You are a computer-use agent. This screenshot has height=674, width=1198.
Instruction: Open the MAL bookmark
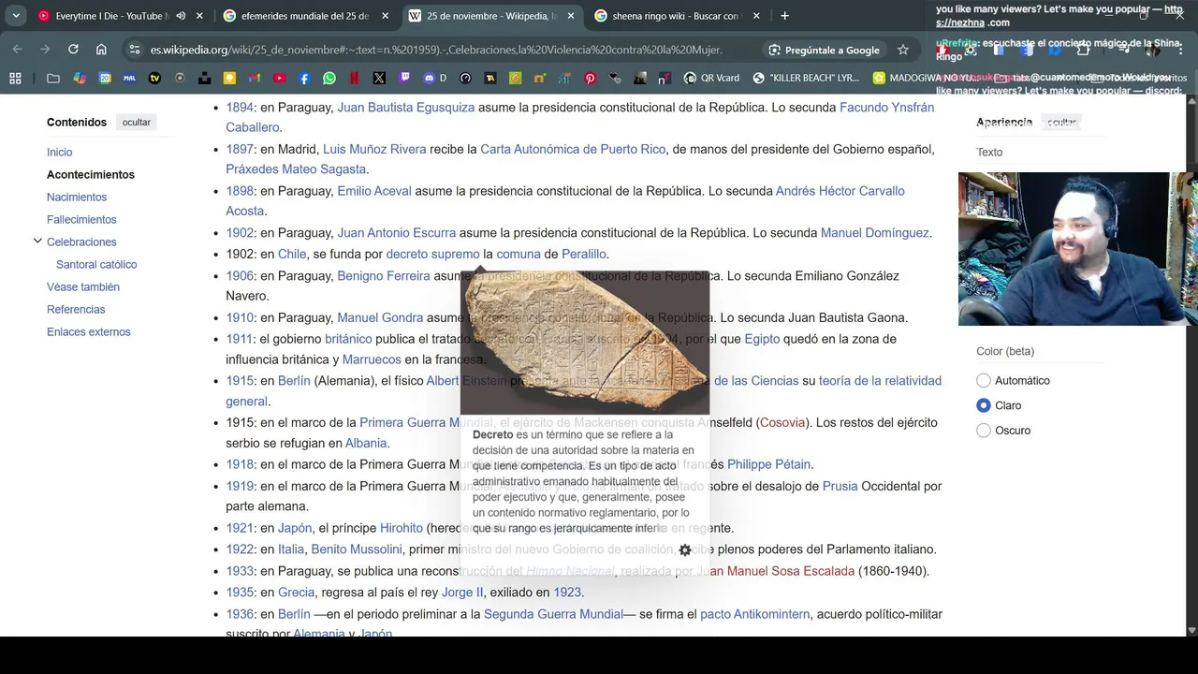(129, 79)
